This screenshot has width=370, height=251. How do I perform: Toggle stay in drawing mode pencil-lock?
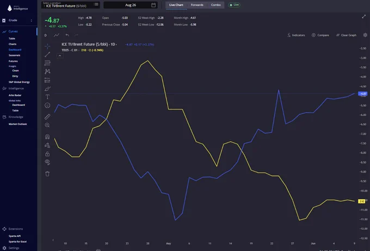click(47, 145)
